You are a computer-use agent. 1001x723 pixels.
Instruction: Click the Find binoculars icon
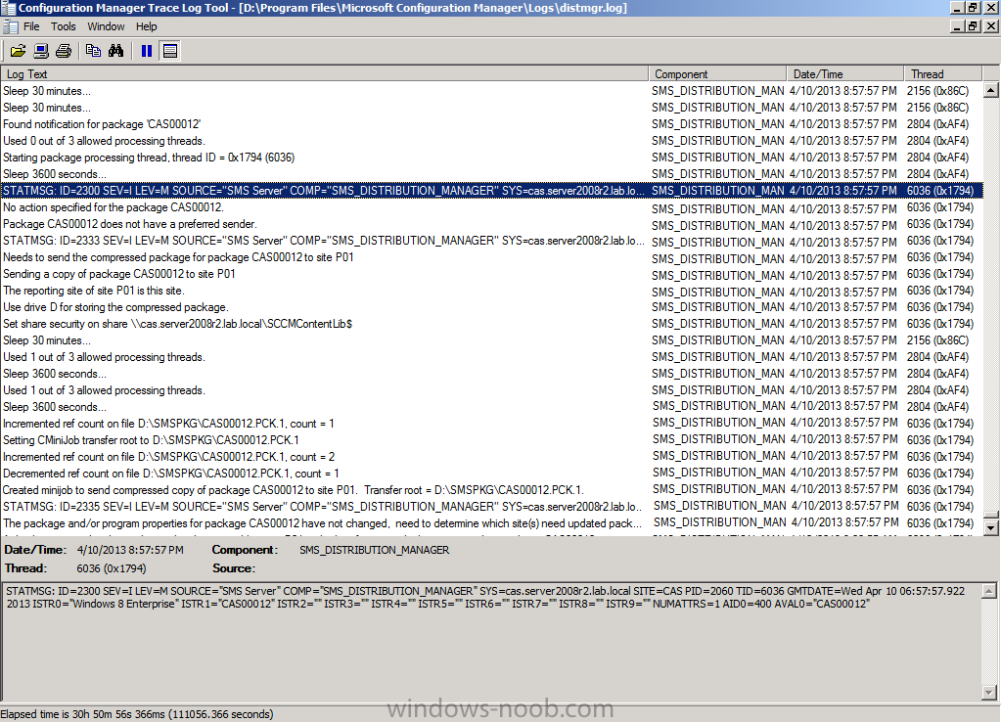(115, 51)
